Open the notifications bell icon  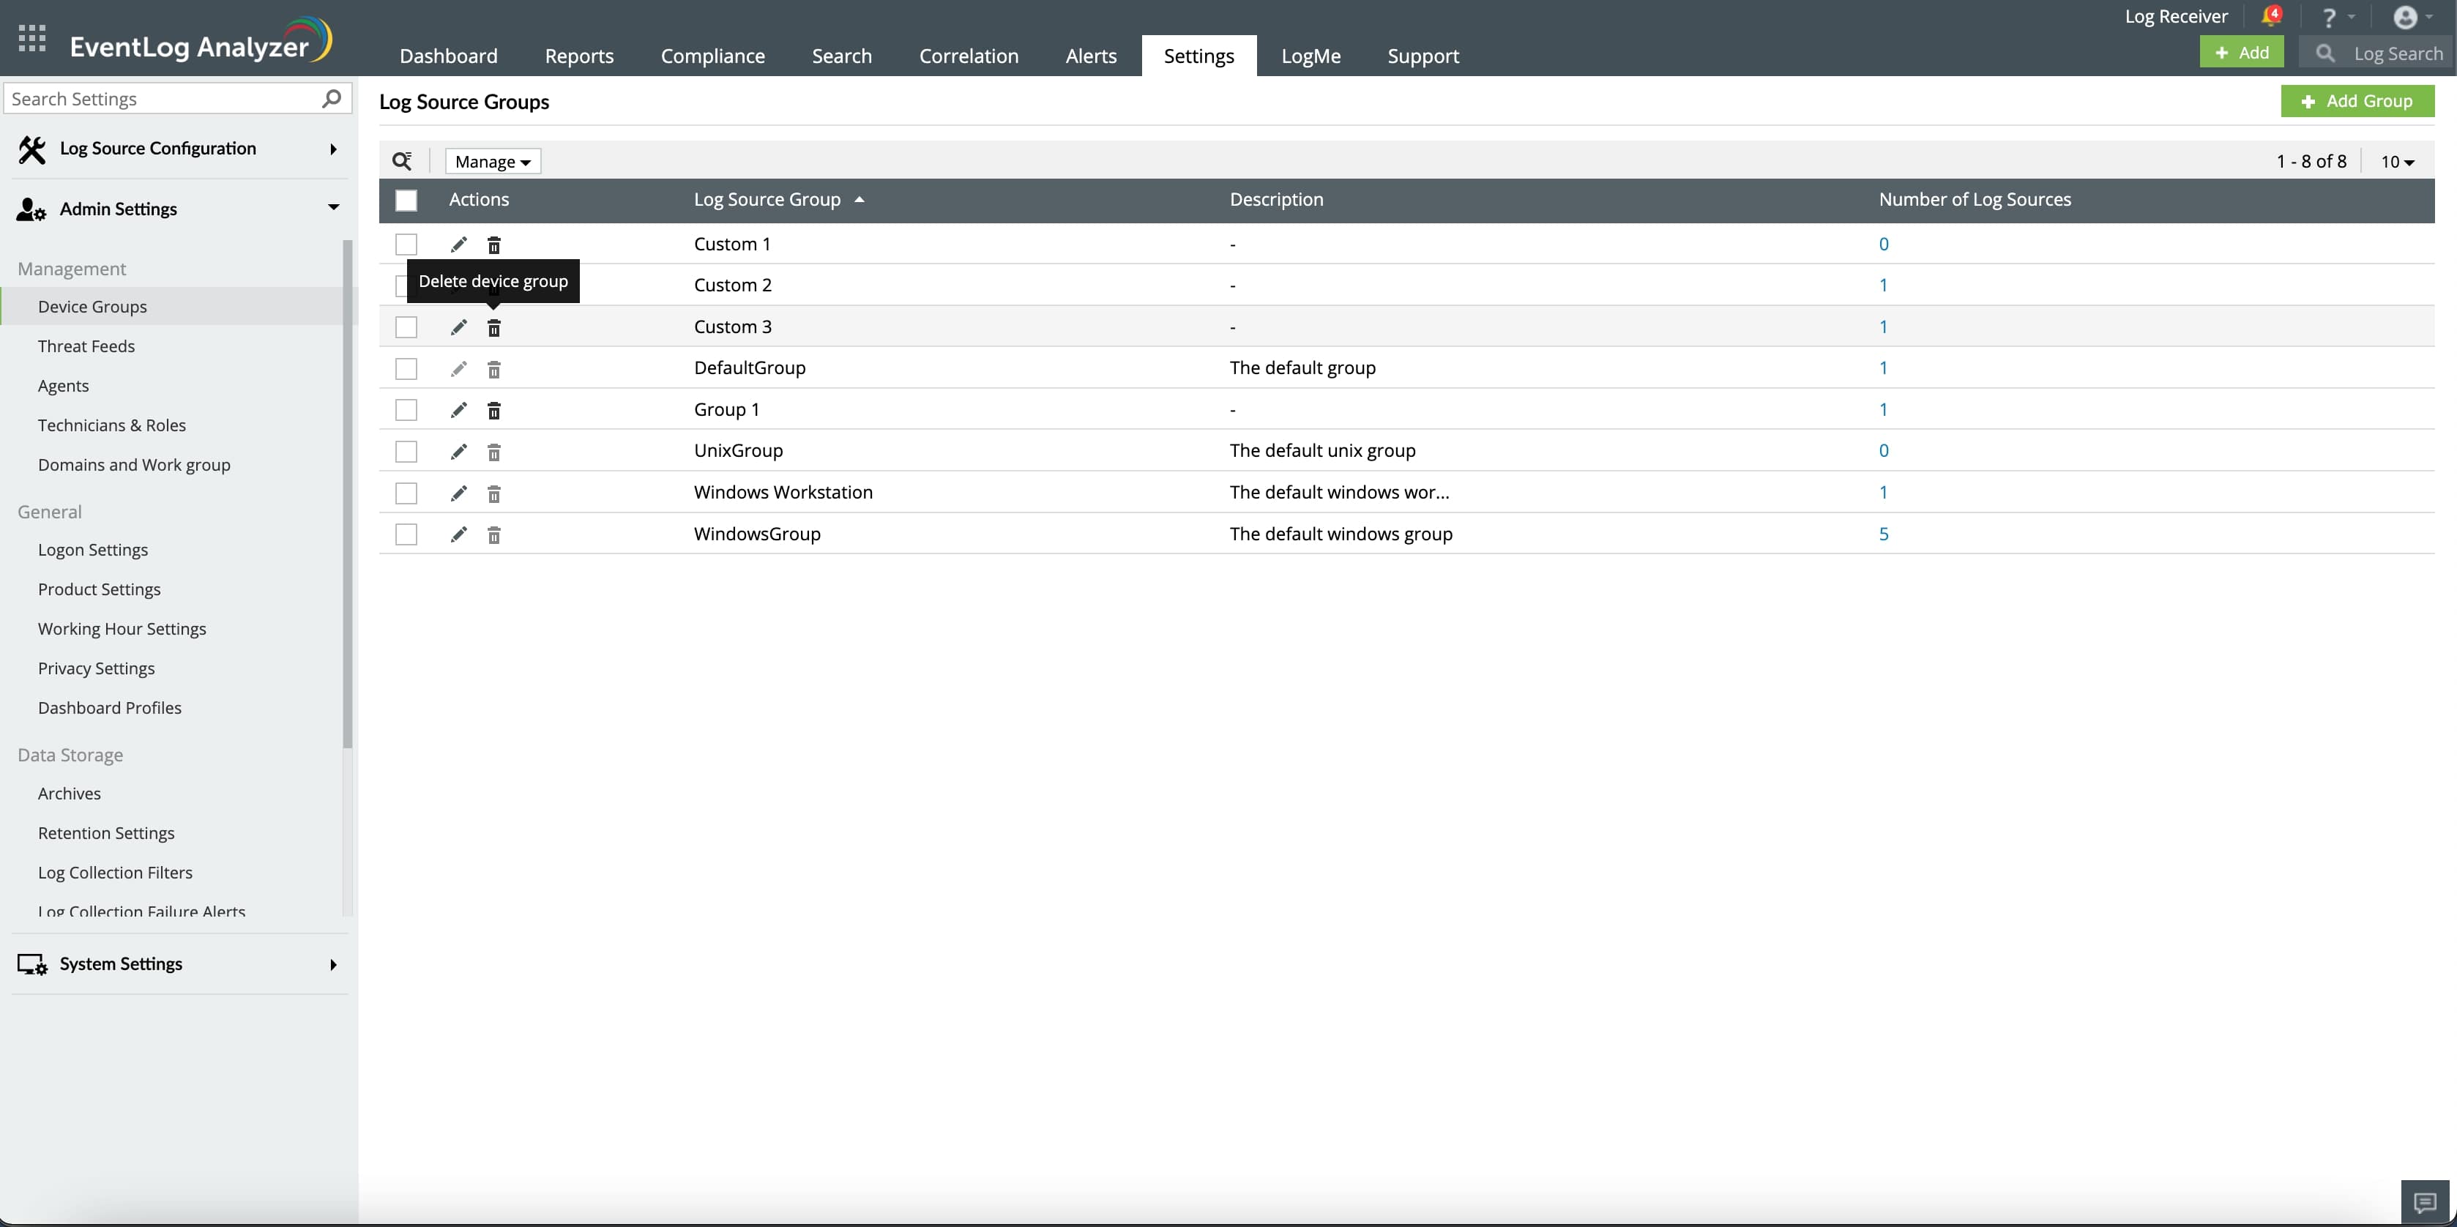[x=2270, y=16]
